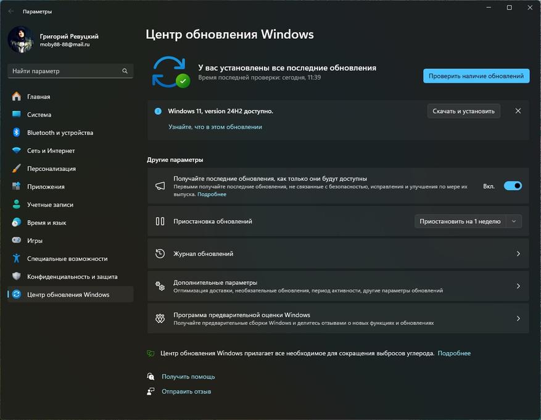The height and width of the screenshot is (420, 541).
Task: Open 'Отправить отзыв' link
Action: [186, 392]
